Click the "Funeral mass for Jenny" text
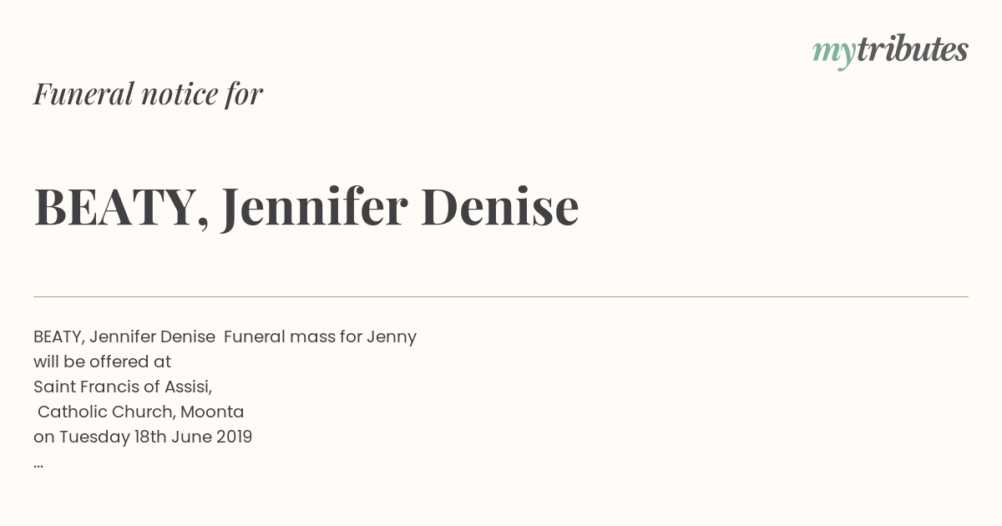The image size is (1002, 526). [x=320, y=337]
